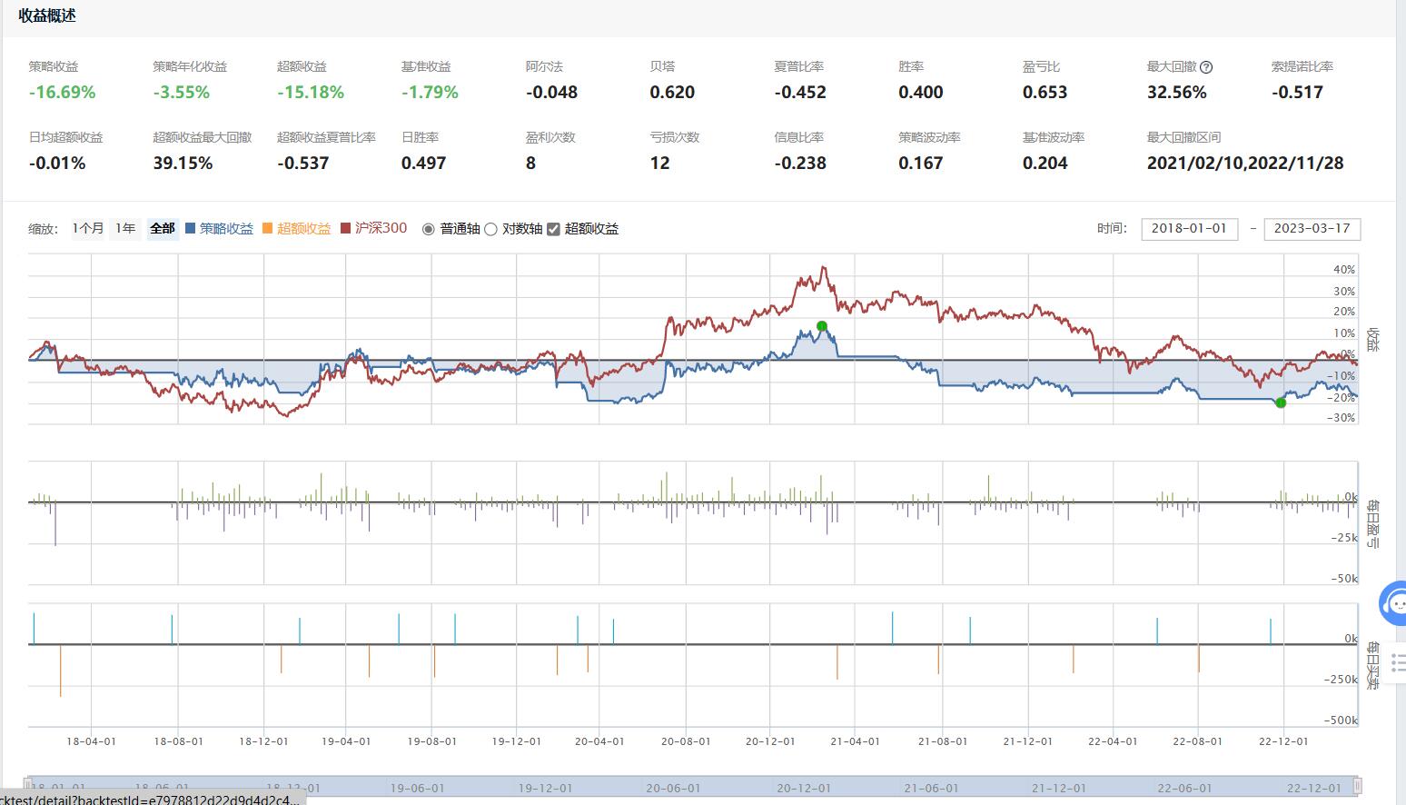1406x805 pixels.
Task: Click the list menu icon on right edge
Action: tap(1398, 663)
